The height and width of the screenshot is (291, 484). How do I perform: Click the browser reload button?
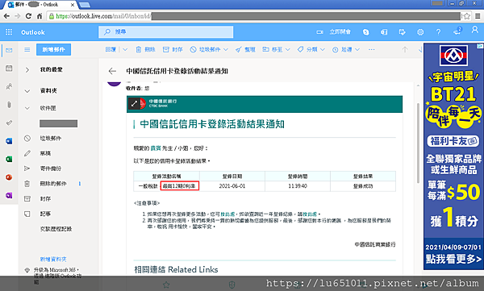[28, 16]
